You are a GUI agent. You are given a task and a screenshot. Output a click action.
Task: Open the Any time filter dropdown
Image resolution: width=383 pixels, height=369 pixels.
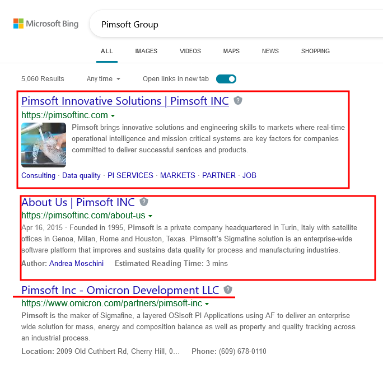pyautogui.click(x=104, y=79)
